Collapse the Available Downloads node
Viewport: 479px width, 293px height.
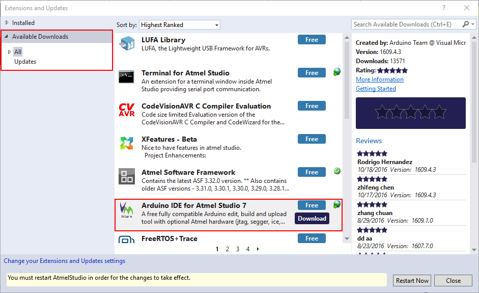coord(7,36)
